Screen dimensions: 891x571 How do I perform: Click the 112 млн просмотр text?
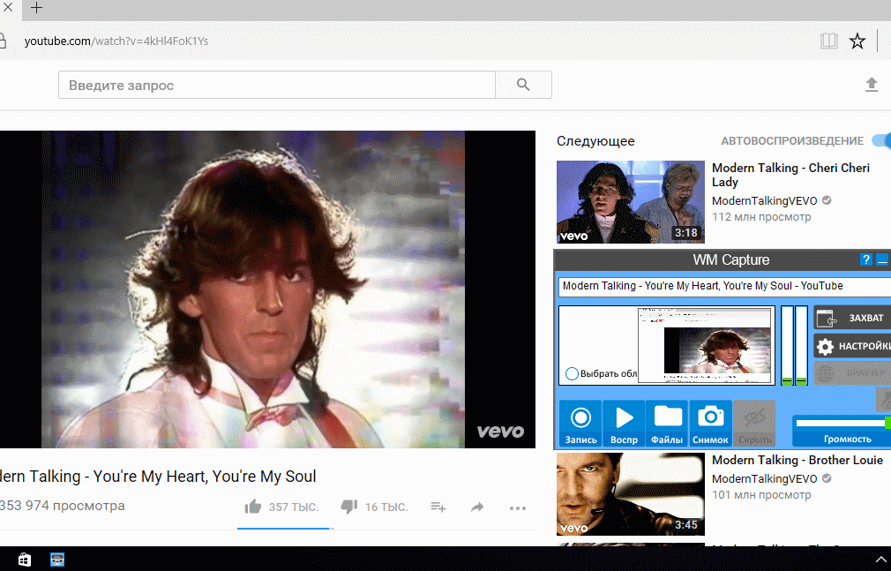click(761, 217)
